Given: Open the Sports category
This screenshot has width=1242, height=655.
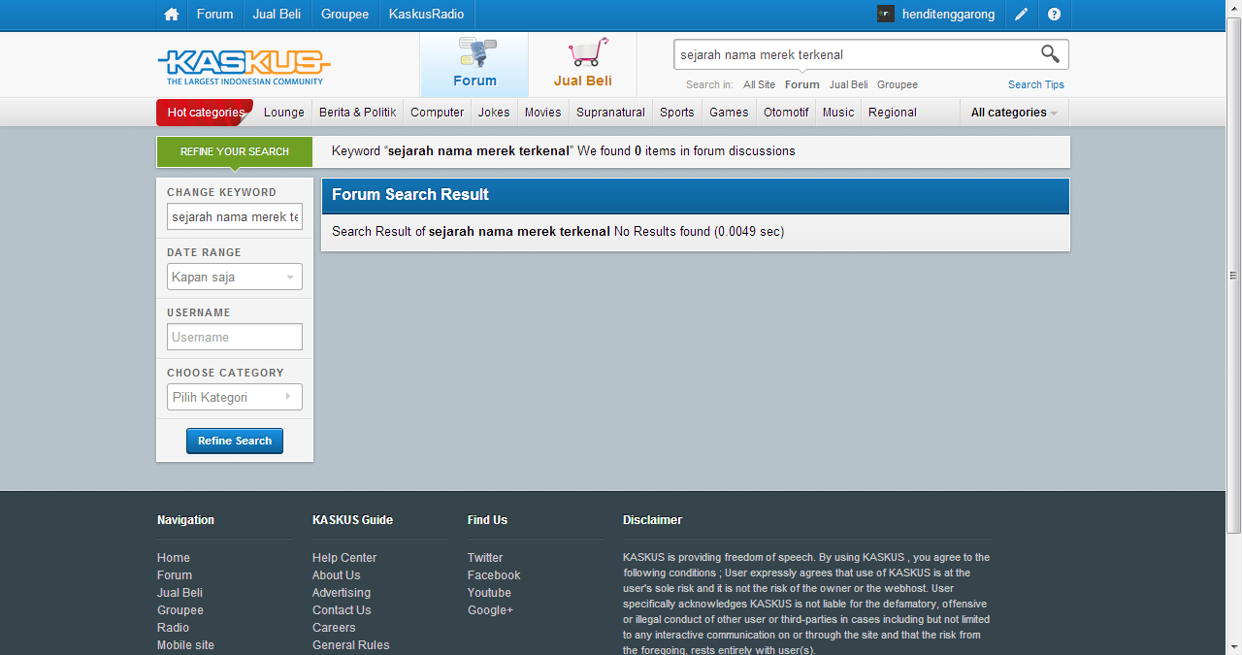Looking at the screenshot, I should tap(676, 113).
